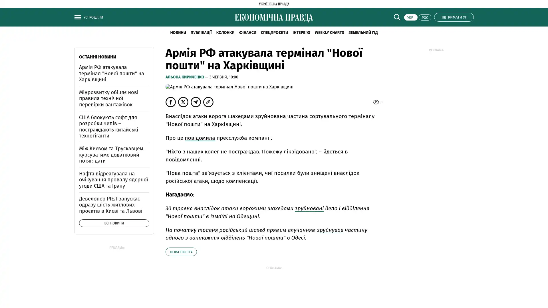The height and width of the screenshot is (308, 548).
Task: Expand the Усі розділи sections menu
Action: coord(93,17)
